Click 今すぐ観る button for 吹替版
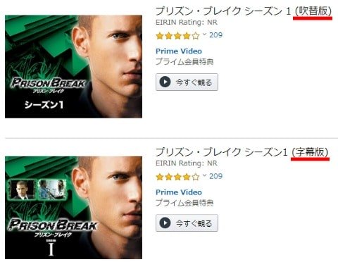338x262 pixels. [187, 82]
